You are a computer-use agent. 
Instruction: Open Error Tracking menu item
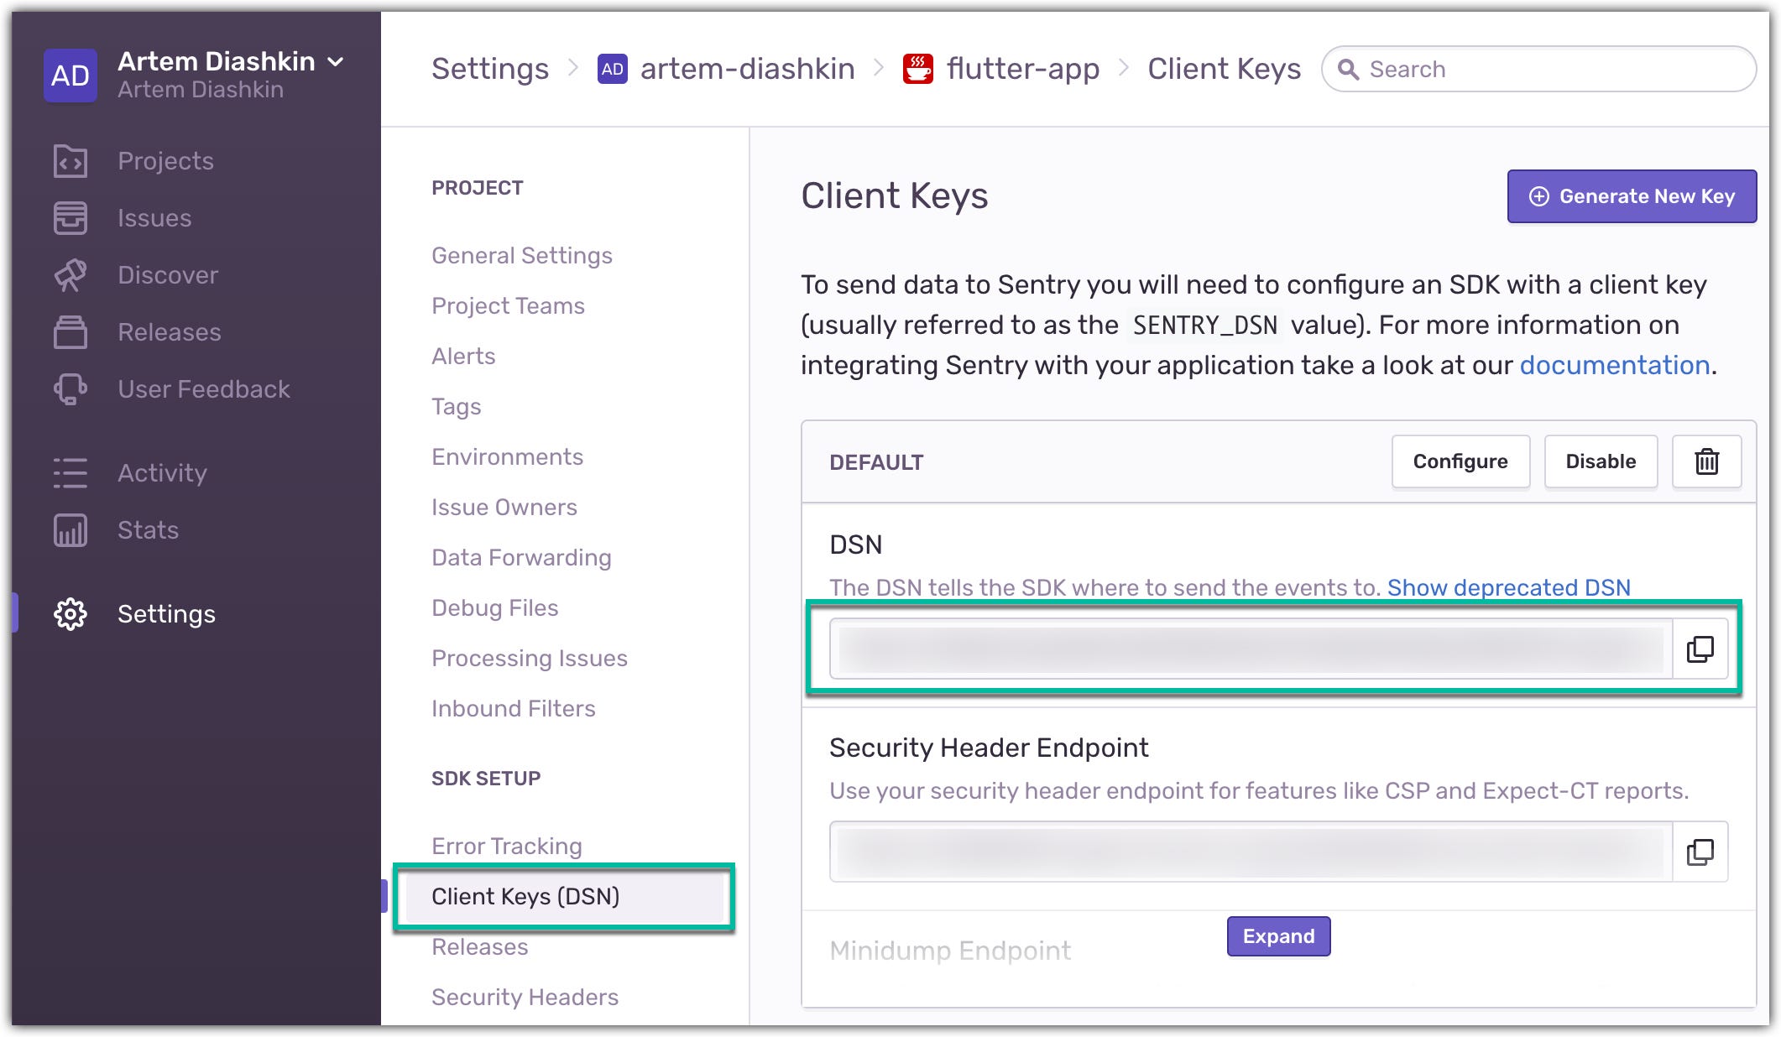[x=506, y=847]
